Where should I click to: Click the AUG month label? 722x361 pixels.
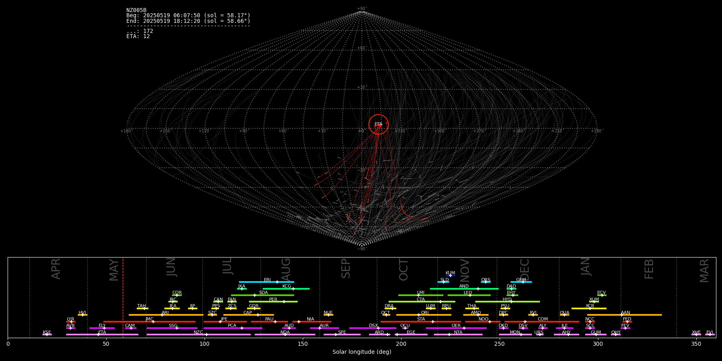coord(286,269)
